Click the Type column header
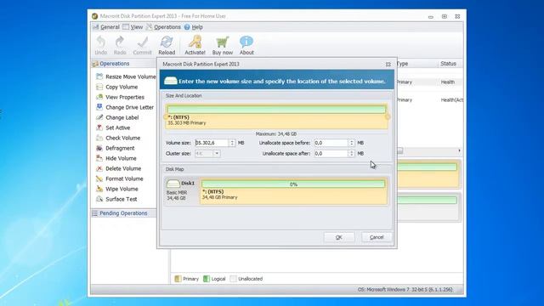Image resolution: width=544 pixels, height=306 pixels. pos(402,64)
